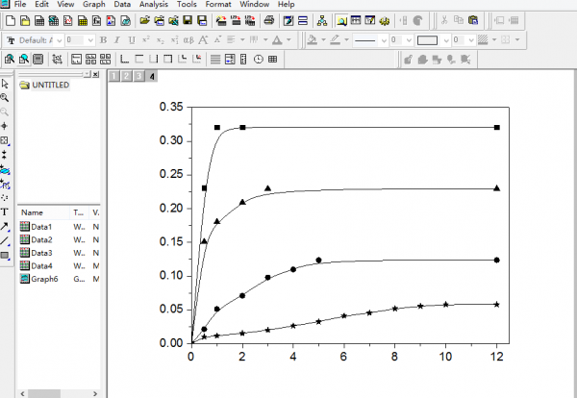577x398 pixels.
Task: Toggle Underline text formatting
Action: coord(132,40)
